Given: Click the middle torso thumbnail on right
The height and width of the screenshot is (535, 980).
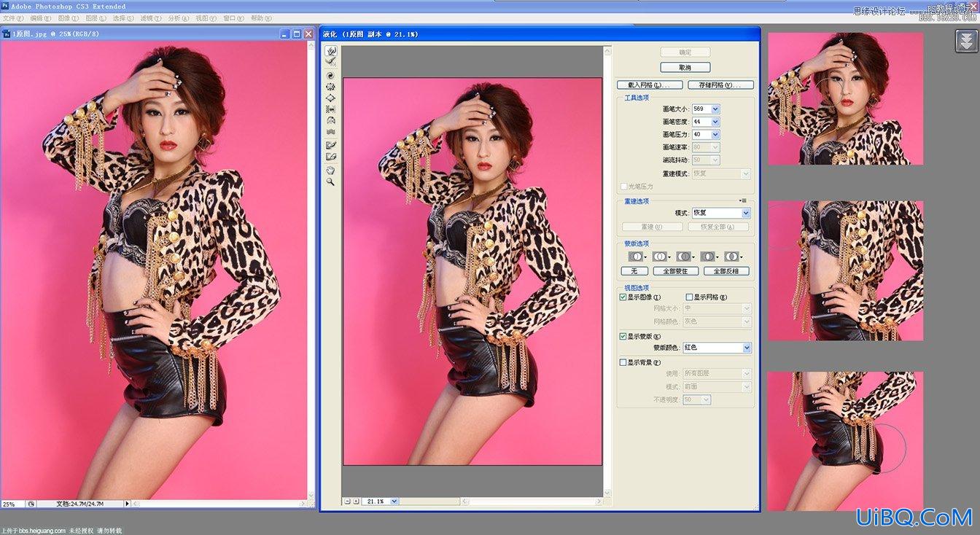Looking at the screenshot, I should (846, 271).
